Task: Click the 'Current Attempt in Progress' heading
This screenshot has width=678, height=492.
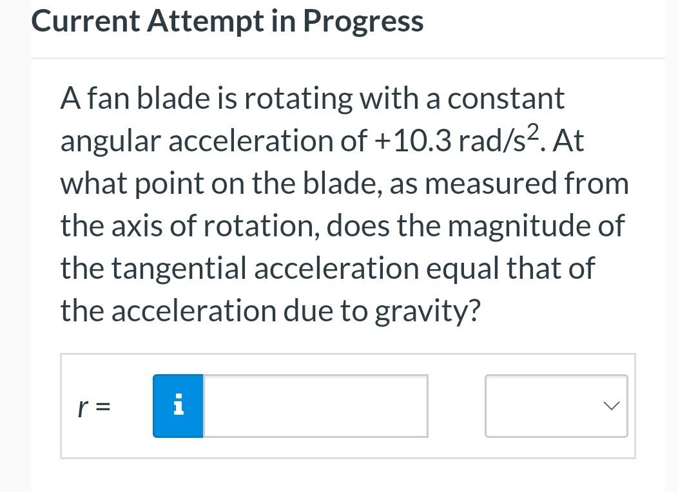Action: click(x=228, y=21)
